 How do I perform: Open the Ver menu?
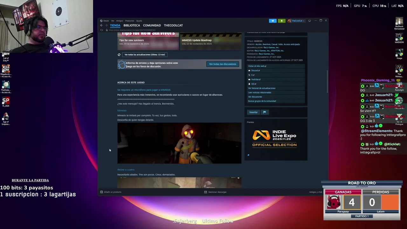[x=113, y=21]
